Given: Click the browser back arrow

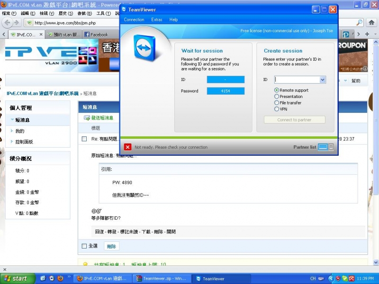Looking at the screenshot, I should (7, 23).
